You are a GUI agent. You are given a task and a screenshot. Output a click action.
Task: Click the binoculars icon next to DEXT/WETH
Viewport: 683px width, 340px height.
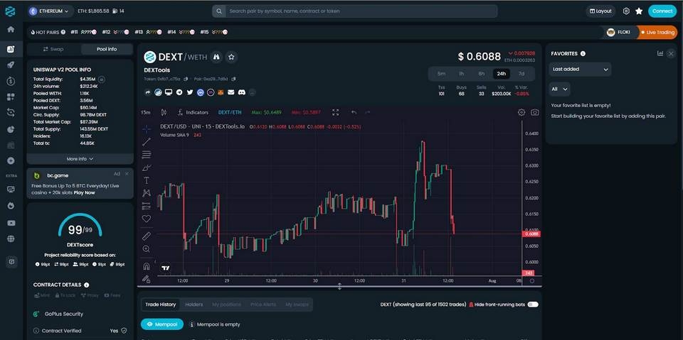pos(216,57)
